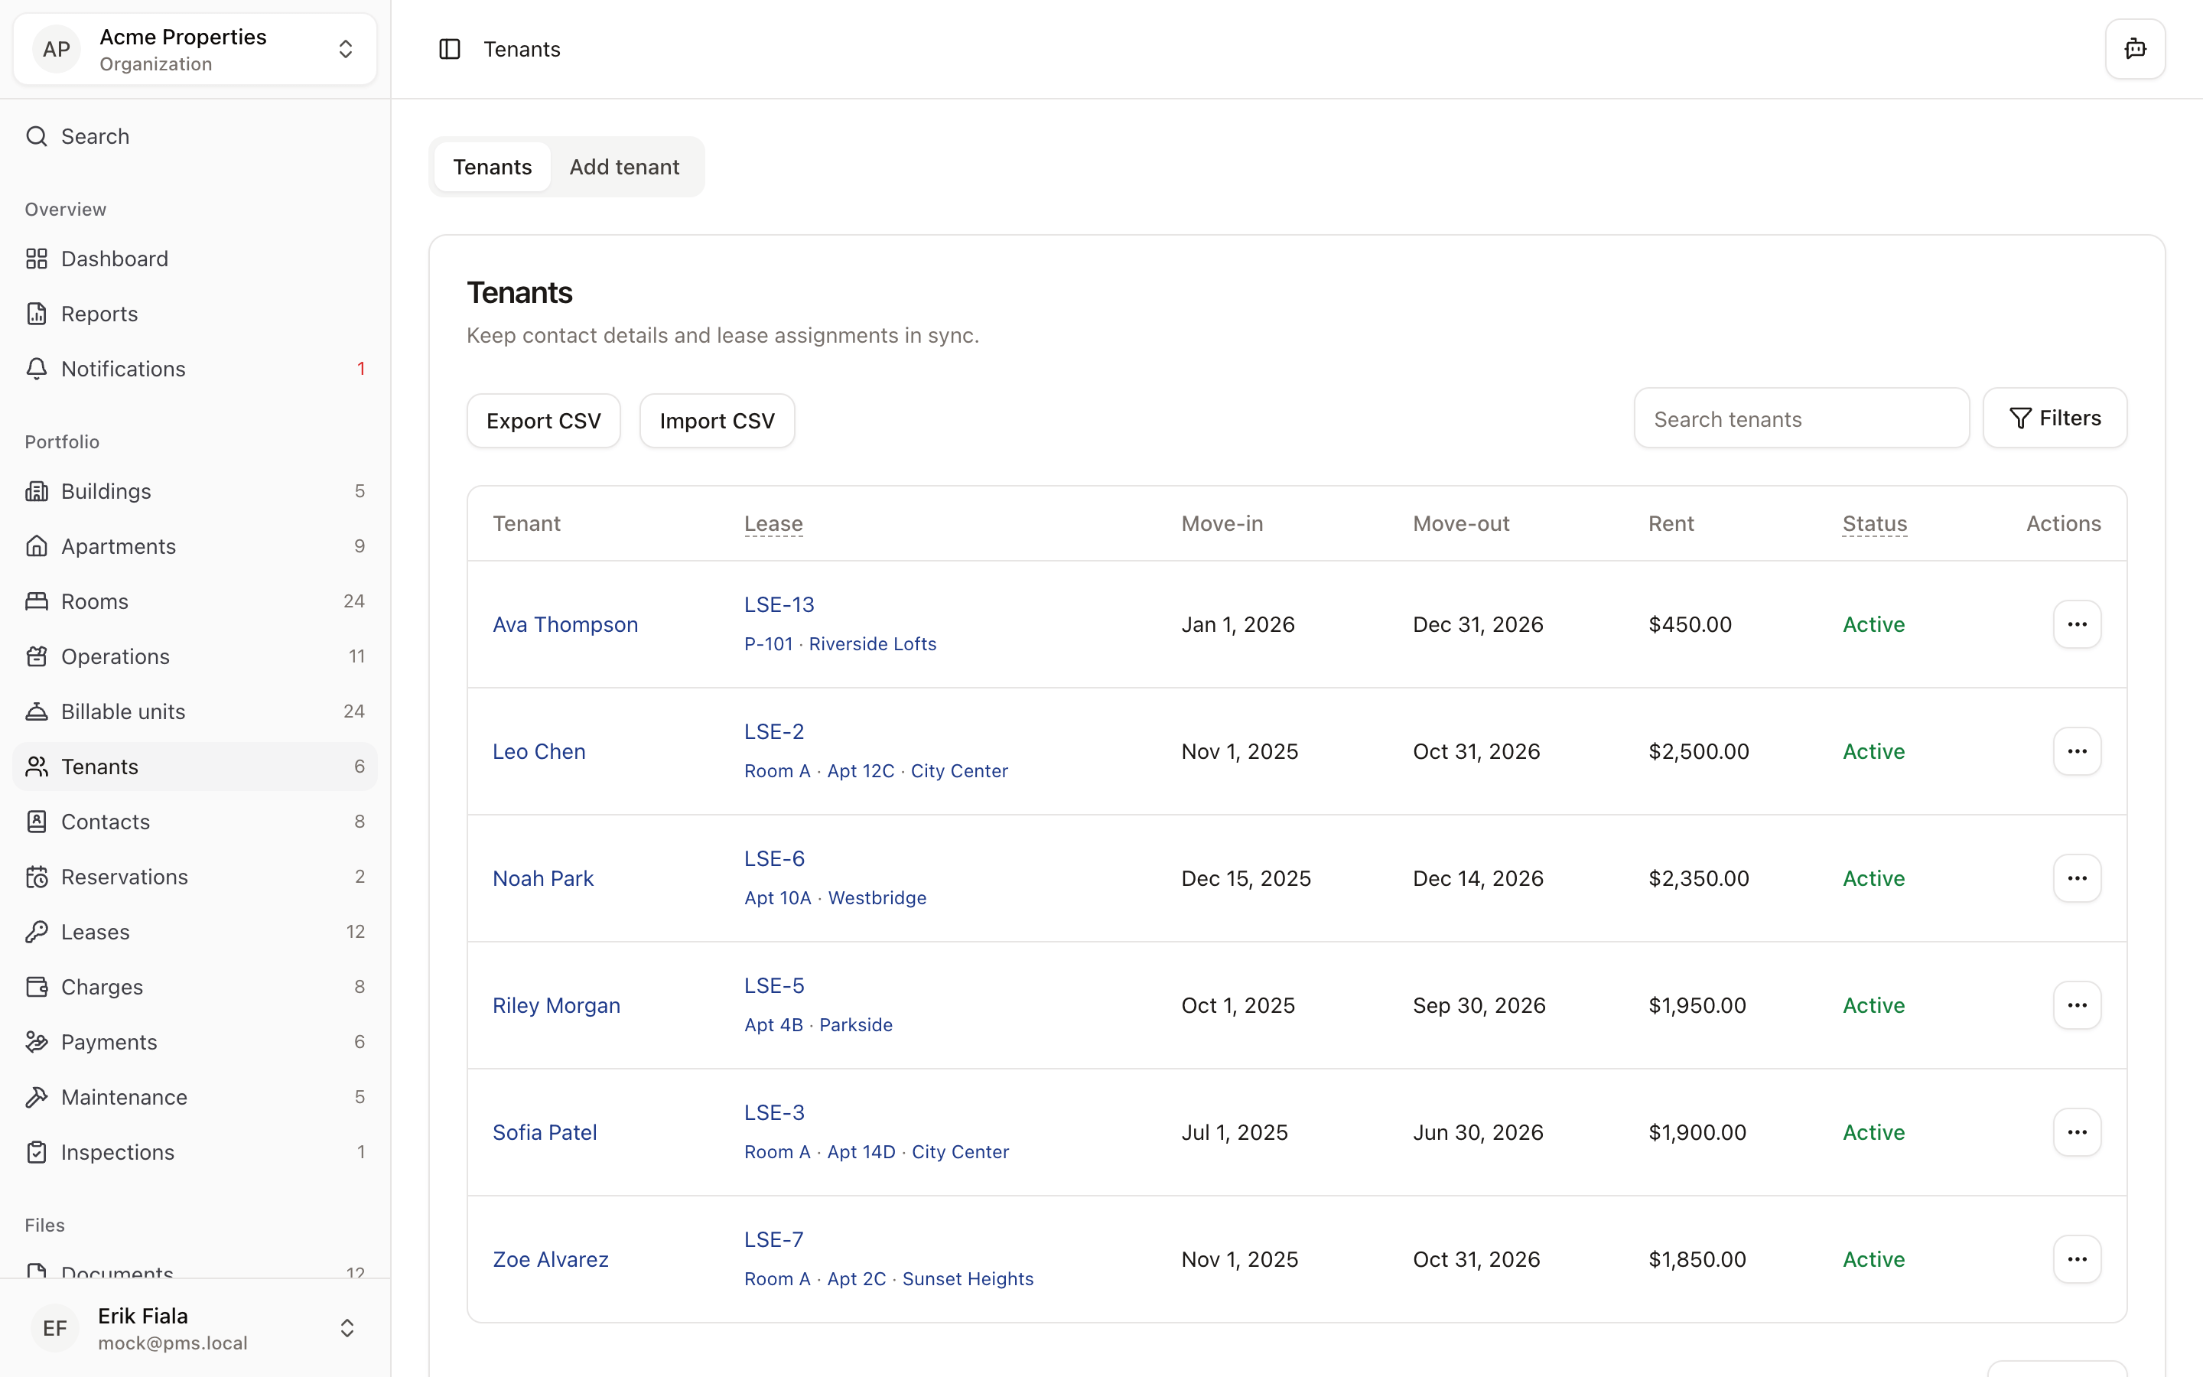This screenshot has width=2203, height=1377.
Task: Open Leo Chen's tenant profile
Action: point(538,750)
